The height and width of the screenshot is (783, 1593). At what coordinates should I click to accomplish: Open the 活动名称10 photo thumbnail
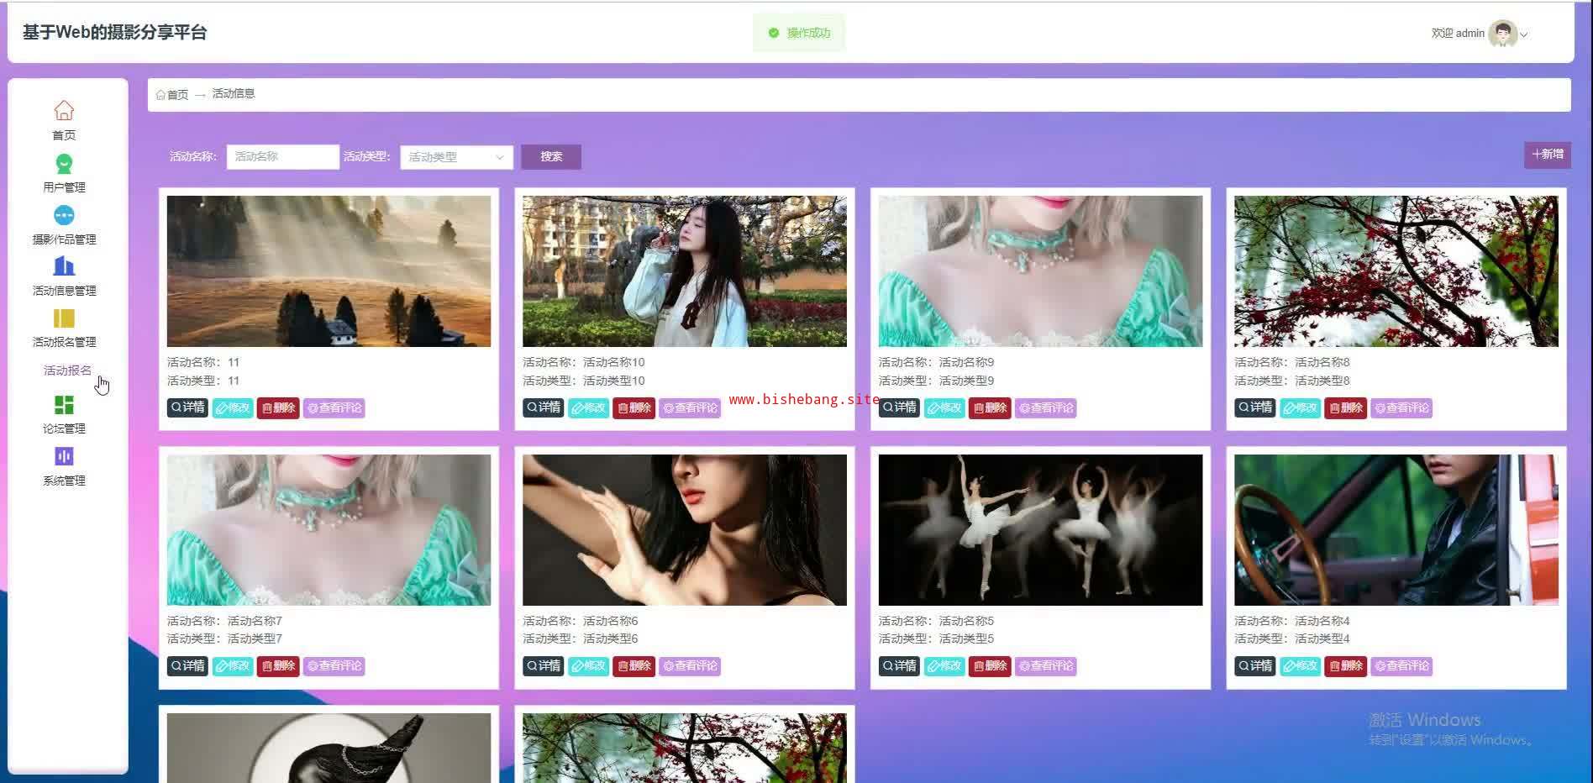pyautogui.click(x=685, y=271)
